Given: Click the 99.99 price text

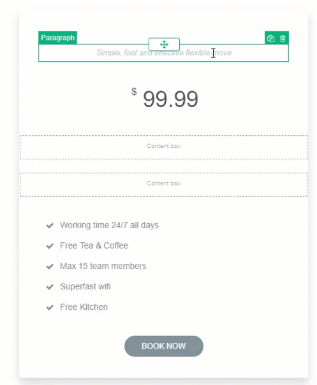Looking at the screenshot, I should [x=170, y=99].
